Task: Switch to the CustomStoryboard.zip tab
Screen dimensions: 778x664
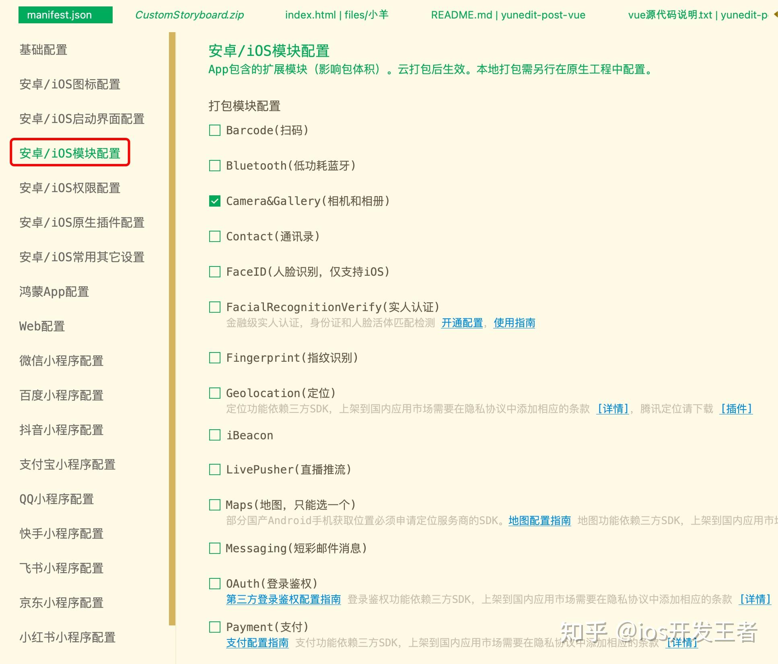Action: [189, 15]
